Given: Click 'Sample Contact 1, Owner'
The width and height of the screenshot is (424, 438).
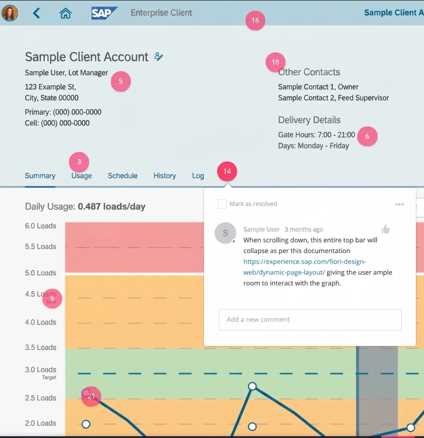Looking at the screenshot, I should (x=318, y=87).
